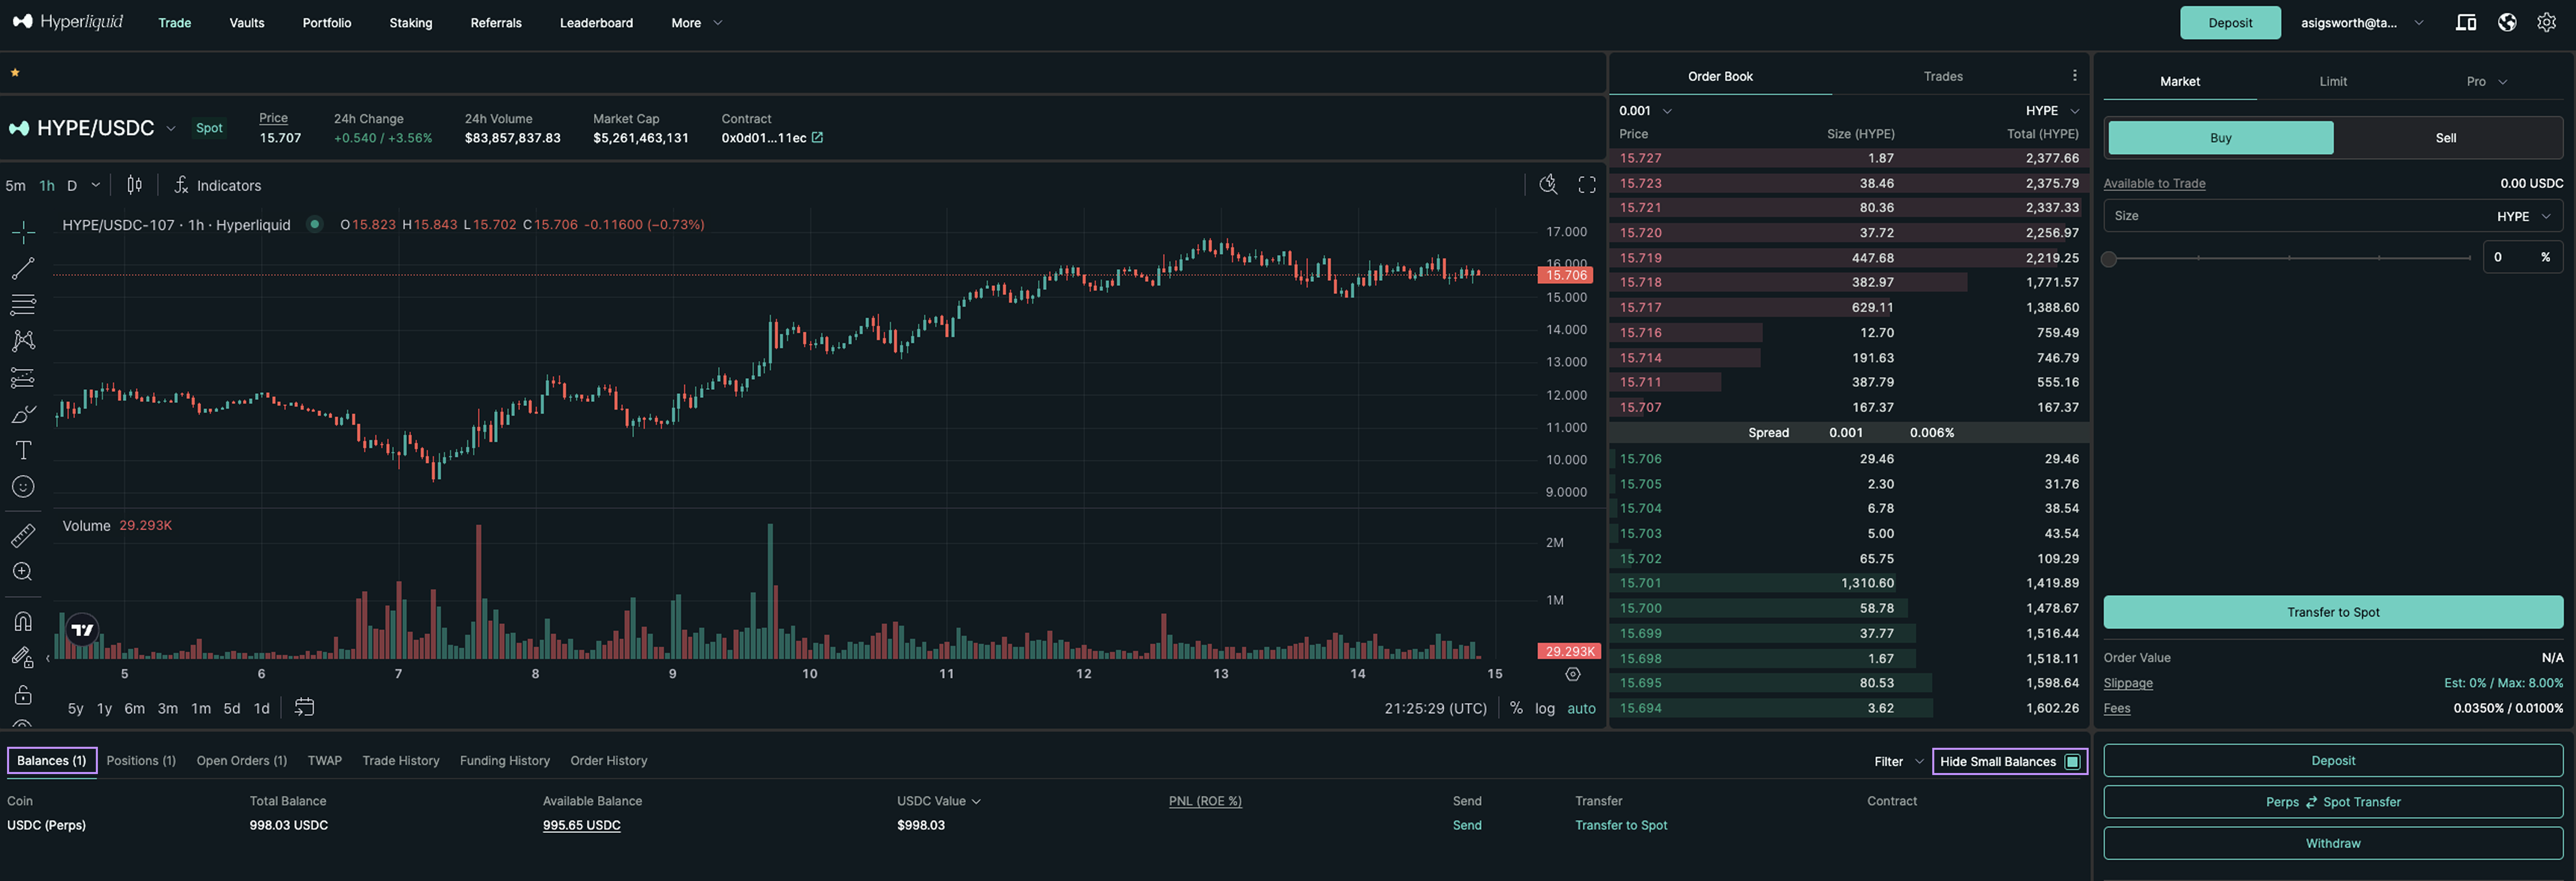Viewport: 2576px width, 881px height.
Task: Open order book three-dot options menu
Action: [x=2075, y=76]
